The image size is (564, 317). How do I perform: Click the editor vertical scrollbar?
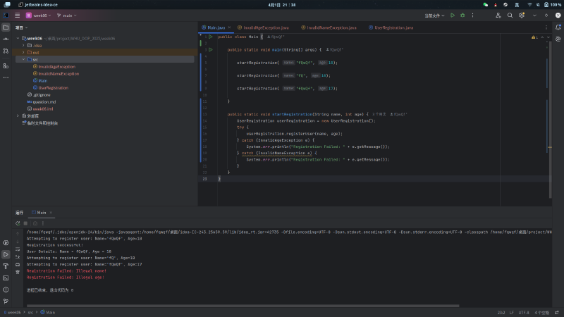point(550,118)
